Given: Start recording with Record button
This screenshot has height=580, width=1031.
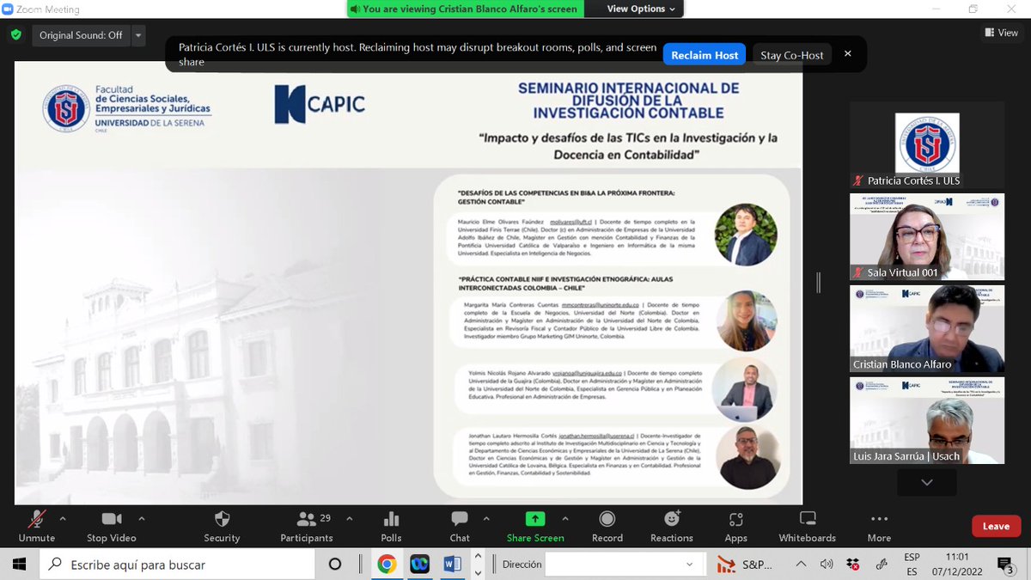Looking at the screenshot, I should pos(607,527).
